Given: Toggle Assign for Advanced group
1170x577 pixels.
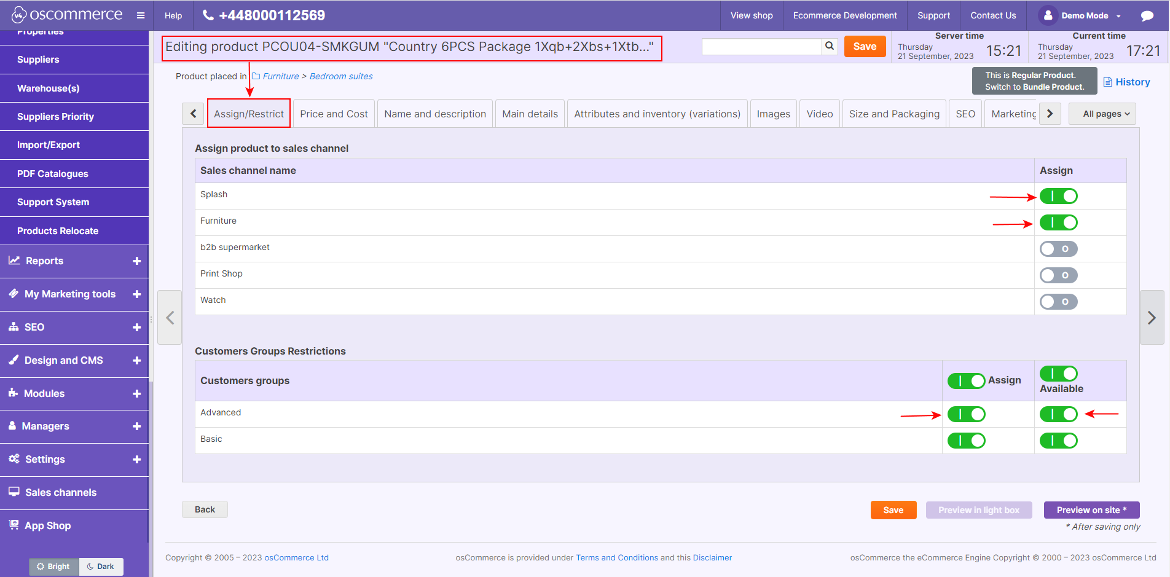Looking at the screenshot, I should pyautogui.click(x=967, y=414).
